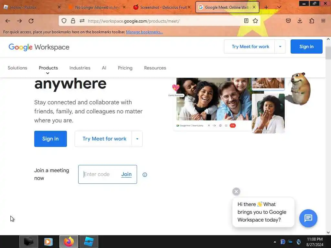Close the Home - Roblox tab

[59, 7]
